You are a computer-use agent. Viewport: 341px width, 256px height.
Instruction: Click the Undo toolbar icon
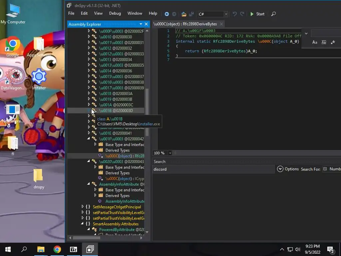(235, 14)
